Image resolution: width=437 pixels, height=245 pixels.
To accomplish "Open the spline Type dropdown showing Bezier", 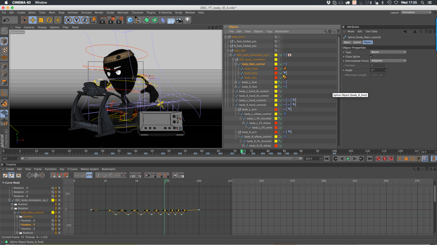I will pyautogui.click(x=388, y=52).
